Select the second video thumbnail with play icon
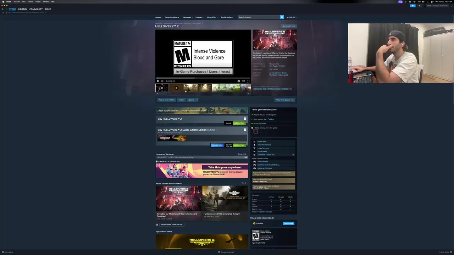454x255 pixels. (x=176, y=88)
